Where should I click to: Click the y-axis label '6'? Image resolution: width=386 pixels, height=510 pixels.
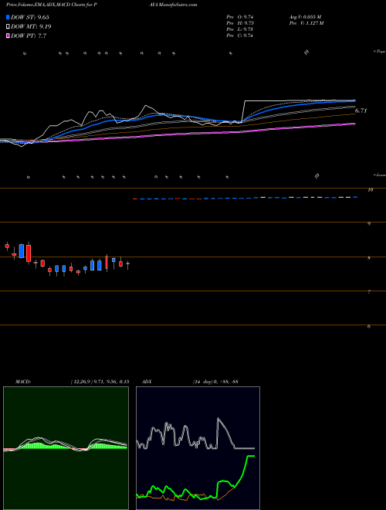369,326
